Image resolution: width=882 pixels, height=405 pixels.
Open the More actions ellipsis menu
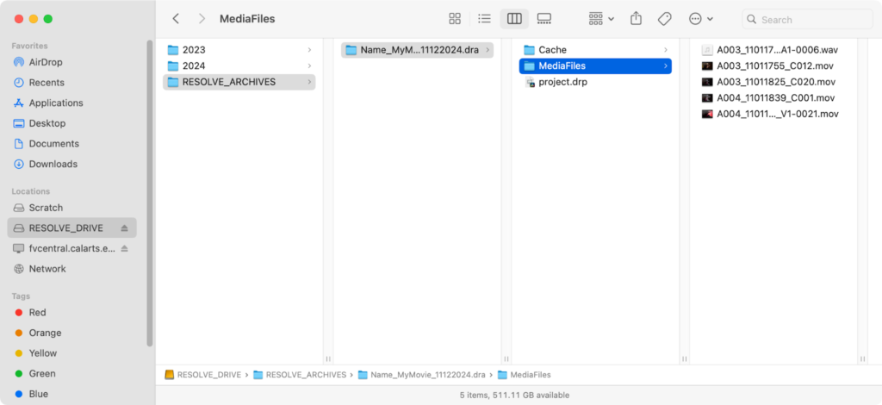[700, 19]
